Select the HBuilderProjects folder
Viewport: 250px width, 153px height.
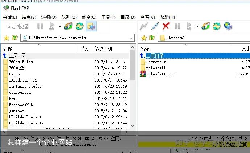point(65,123)
